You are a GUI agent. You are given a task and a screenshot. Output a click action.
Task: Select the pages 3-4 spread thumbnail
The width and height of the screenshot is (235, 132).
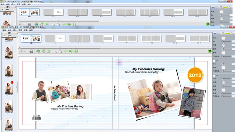79,38
